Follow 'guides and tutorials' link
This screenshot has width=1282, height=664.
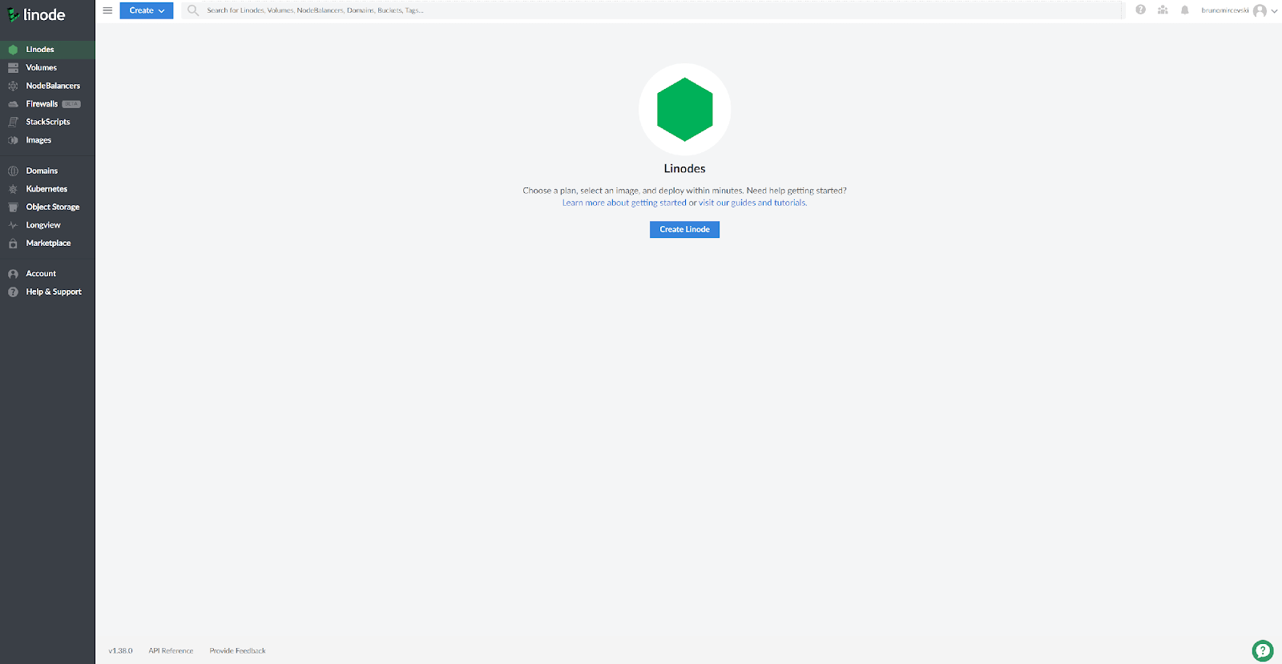(x=768, y=203)
